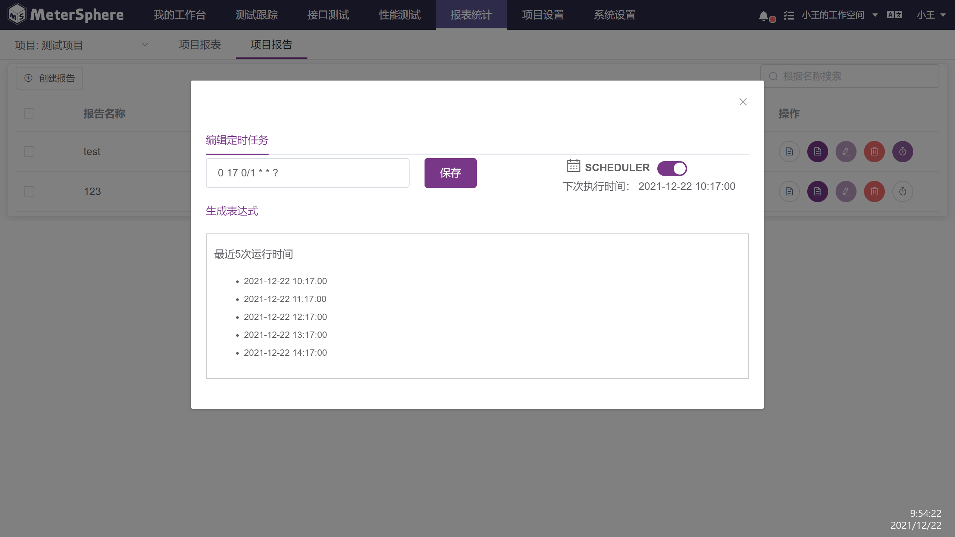Select 报表统计 menu
This screenshot has height=537, width=955.
[472, 15]
